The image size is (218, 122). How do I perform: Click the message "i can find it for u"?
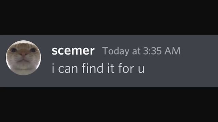click(98, 68)
